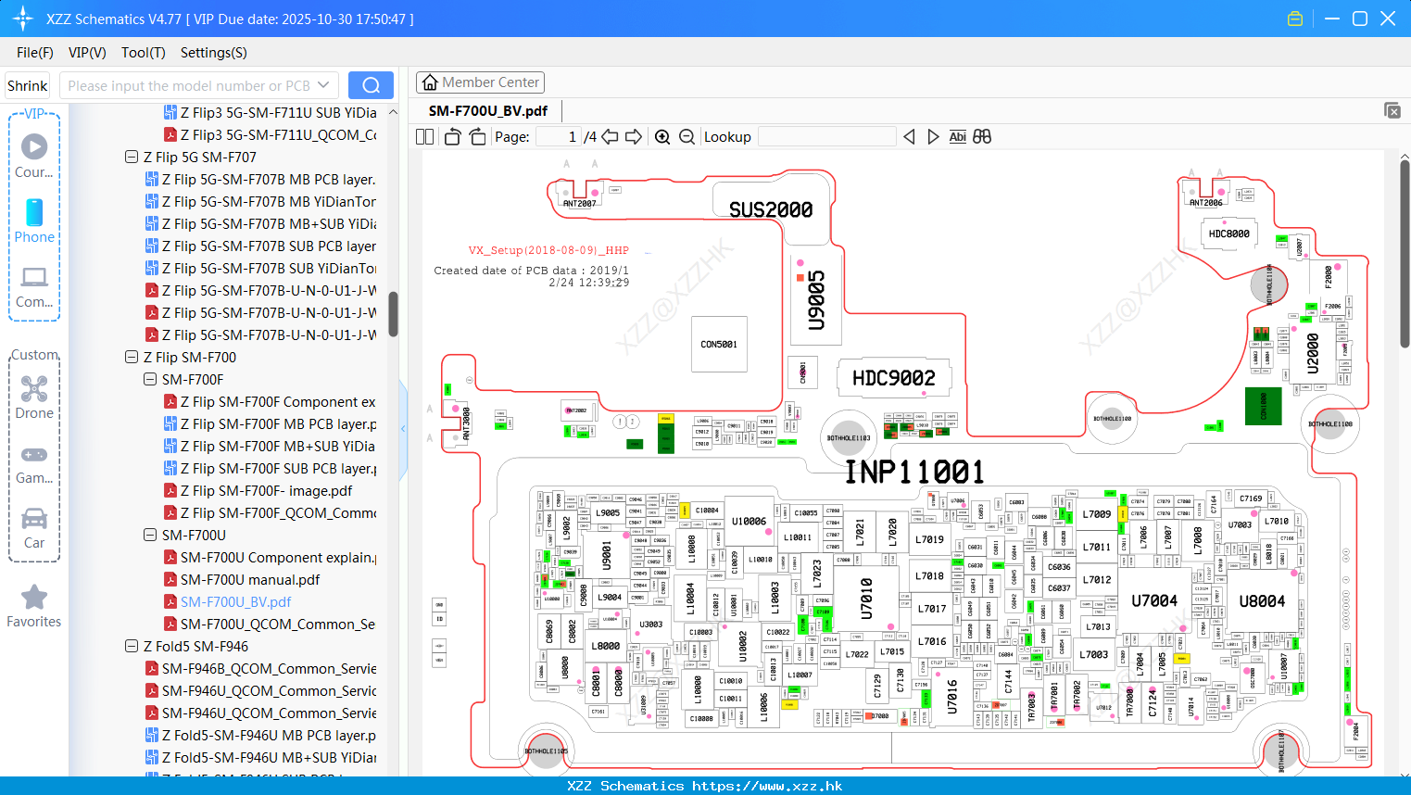Toggle the two-page view icon

click(x=425, y=136)
